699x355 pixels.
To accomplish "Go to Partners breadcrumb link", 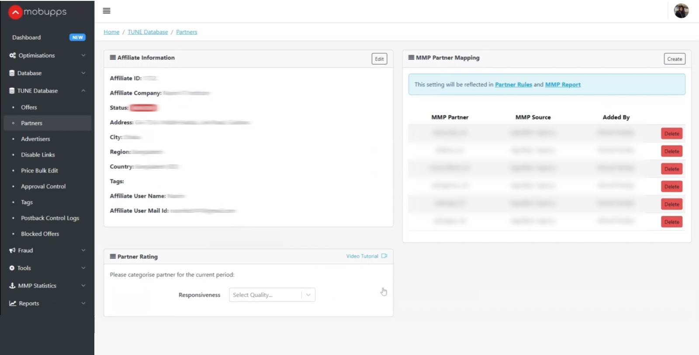I will coord(187,32).
